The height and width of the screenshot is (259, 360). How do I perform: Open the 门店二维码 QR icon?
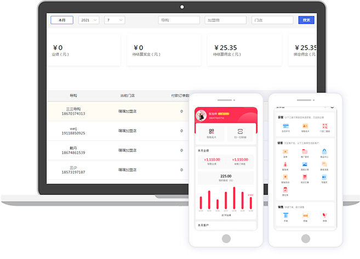324,126
